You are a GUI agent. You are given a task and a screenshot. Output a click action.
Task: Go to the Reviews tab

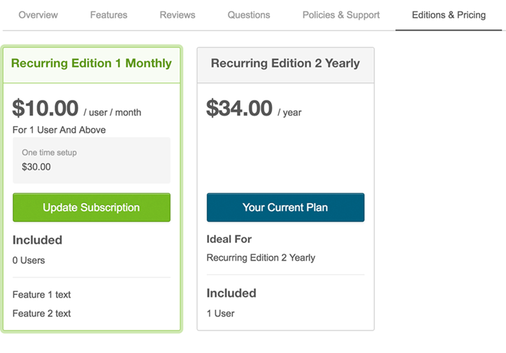(x=177, y=15)
